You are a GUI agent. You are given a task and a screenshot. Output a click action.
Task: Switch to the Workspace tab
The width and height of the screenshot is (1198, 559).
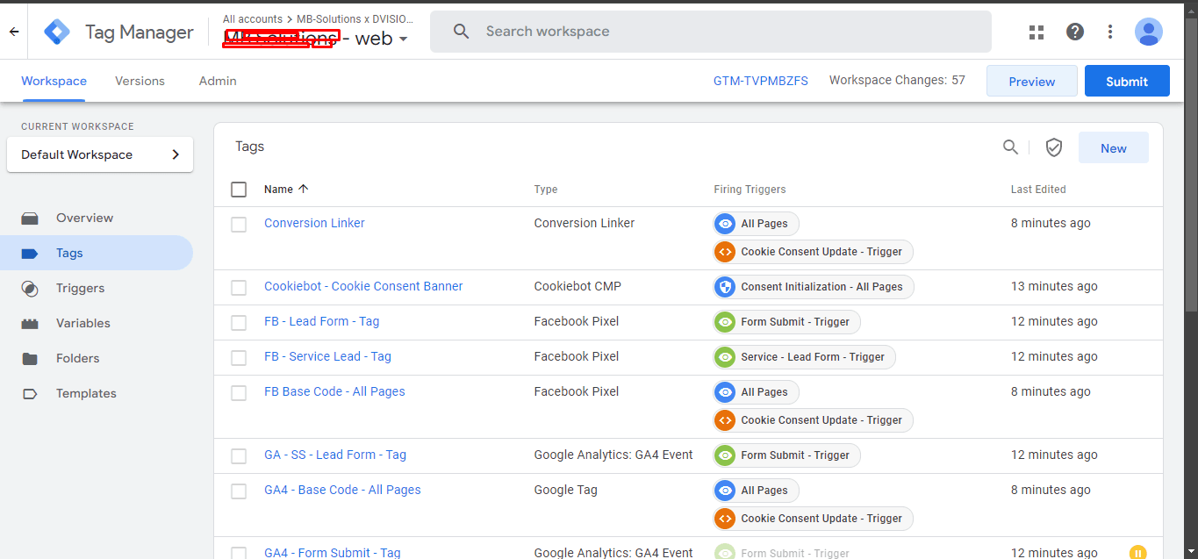(54, 81)
